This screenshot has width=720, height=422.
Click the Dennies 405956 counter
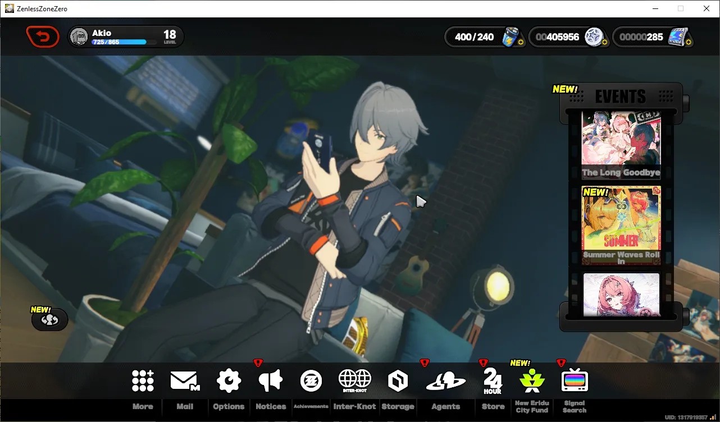coord(557,37)
